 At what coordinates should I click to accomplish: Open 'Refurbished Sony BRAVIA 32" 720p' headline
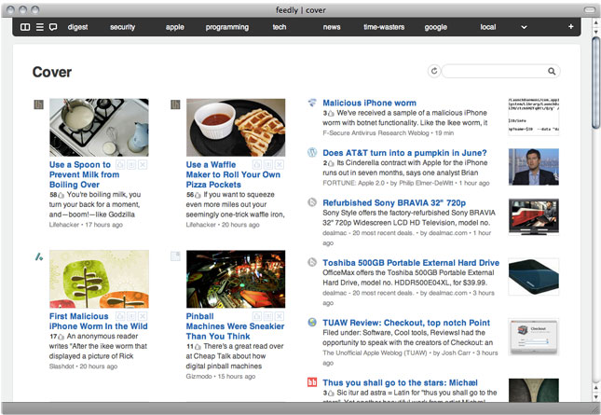(x=394, y=202)
